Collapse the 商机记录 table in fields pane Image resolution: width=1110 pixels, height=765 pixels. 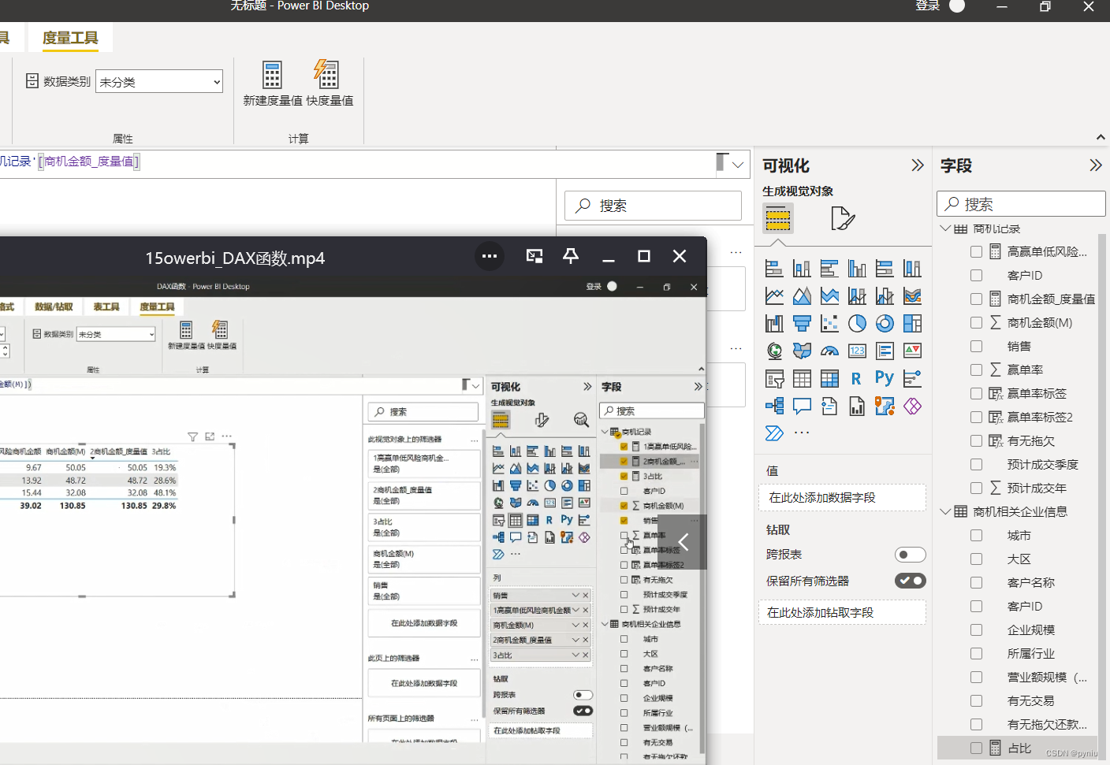click(944, 228)
